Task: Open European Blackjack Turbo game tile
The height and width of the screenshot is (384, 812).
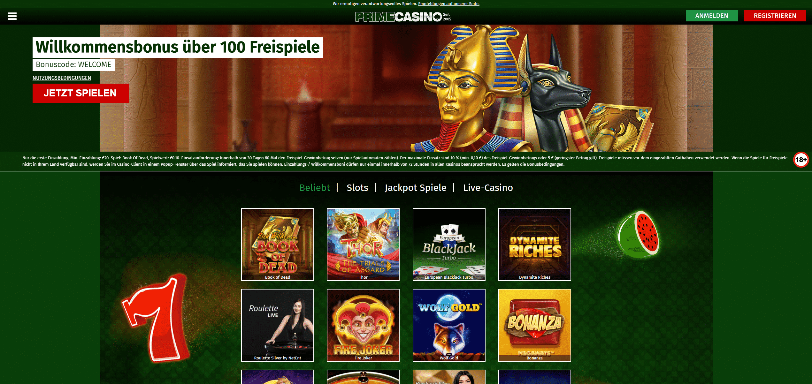Action: 449,245
